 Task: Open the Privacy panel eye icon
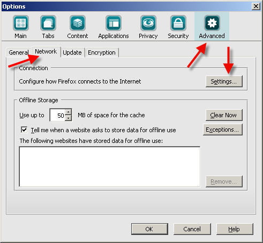pyautogui.click(x=148, y=23)
